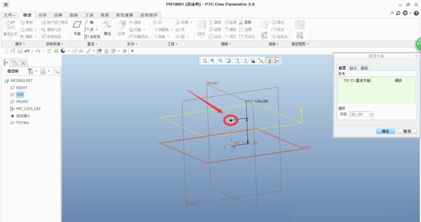
Task: Click the zoom in icon in graphics toolbar
Action: [x=212, y=61]
